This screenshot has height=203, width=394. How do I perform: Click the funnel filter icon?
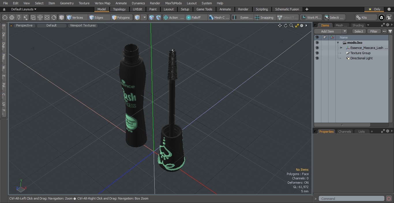(x=390, y=31)
